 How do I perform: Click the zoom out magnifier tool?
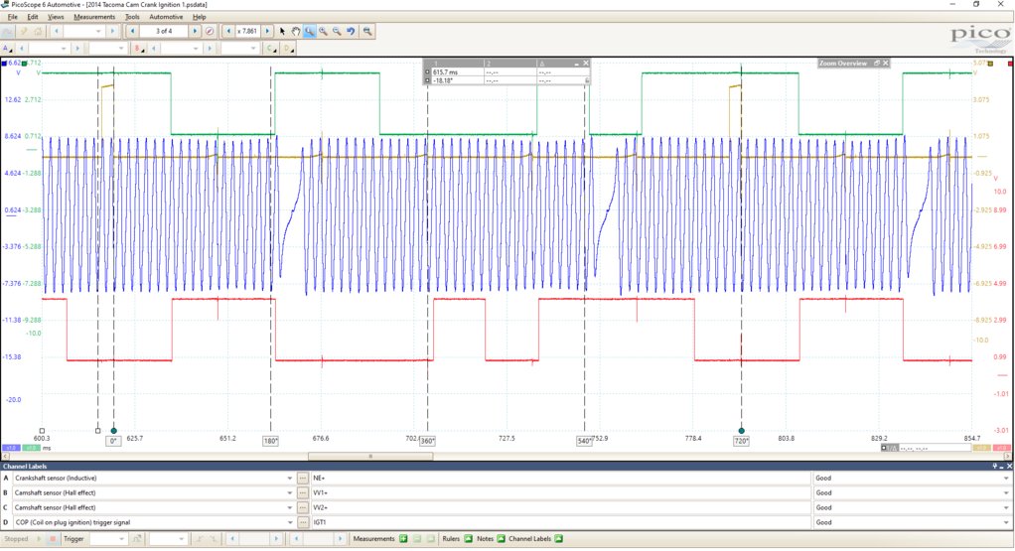pyautogui.click(x=337, y=31)
